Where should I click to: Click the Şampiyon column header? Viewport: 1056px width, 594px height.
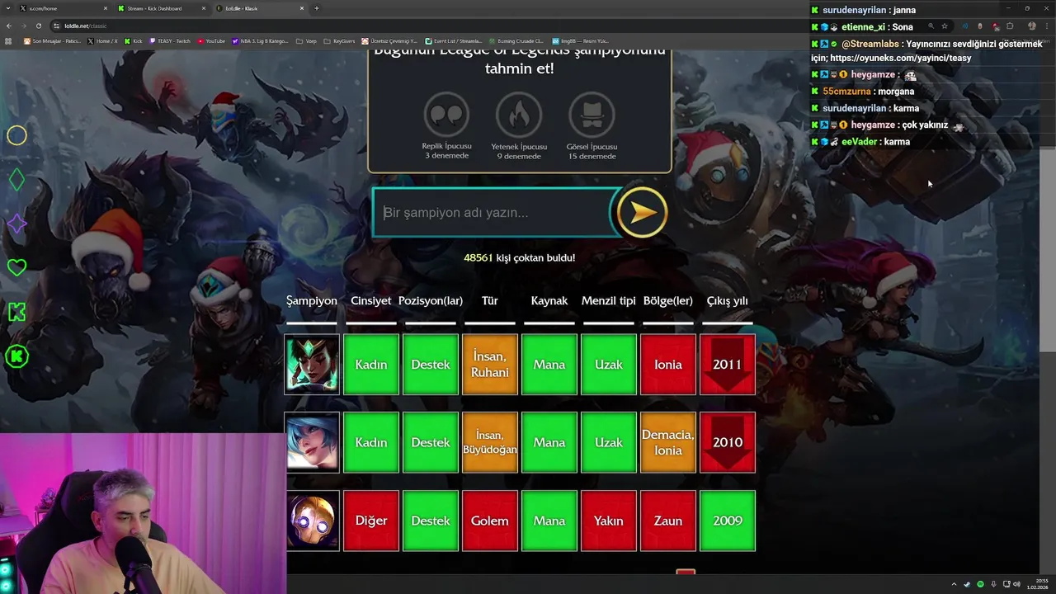tap(312, 300)
